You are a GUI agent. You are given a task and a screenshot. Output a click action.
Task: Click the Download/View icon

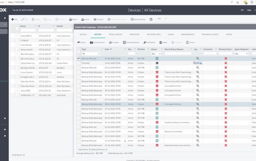pyautogui.click(x=91, y=42)
